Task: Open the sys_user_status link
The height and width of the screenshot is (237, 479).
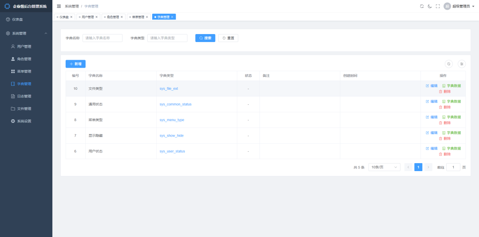Action: point(172,151)
